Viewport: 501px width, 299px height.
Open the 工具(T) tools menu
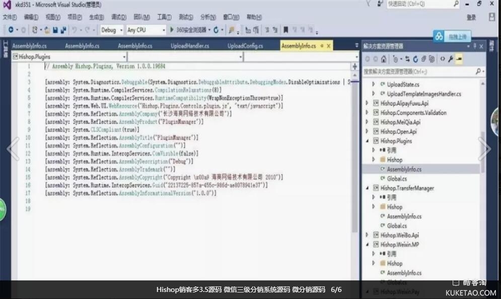pyautogui.click(x=164, y=17)
